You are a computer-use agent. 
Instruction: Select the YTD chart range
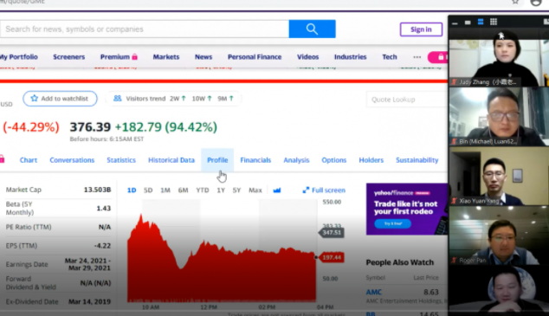(202, 190)
